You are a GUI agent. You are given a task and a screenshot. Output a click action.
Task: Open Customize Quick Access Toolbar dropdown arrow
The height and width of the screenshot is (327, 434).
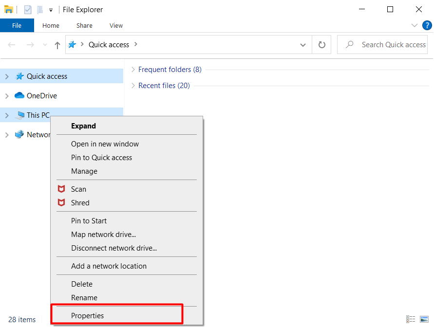click(51, 11)
